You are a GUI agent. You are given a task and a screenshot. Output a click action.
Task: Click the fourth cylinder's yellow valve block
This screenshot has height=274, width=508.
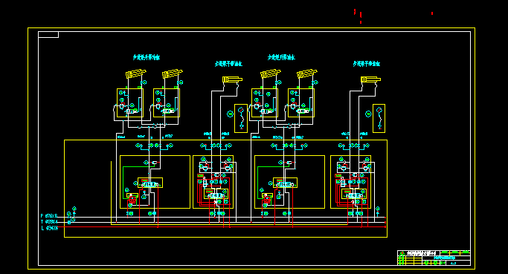pyautogui.click(x=301, y=103)
